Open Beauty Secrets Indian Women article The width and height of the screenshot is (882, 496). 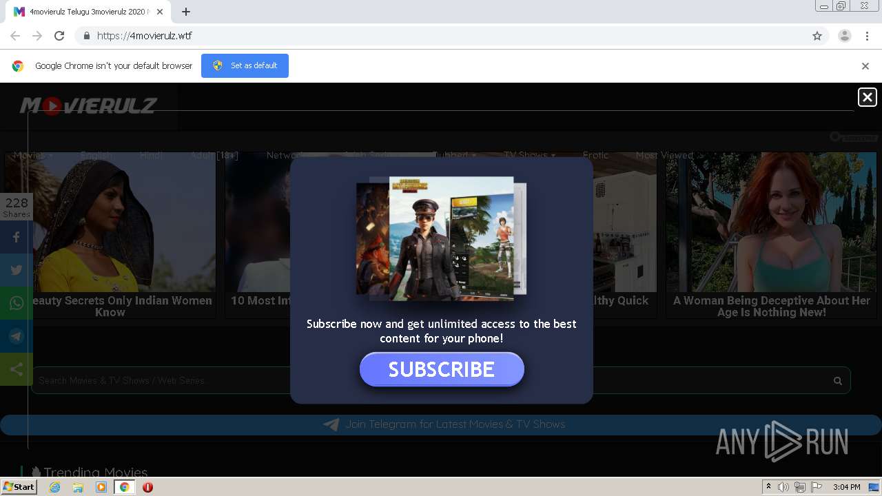click(110, 235)
